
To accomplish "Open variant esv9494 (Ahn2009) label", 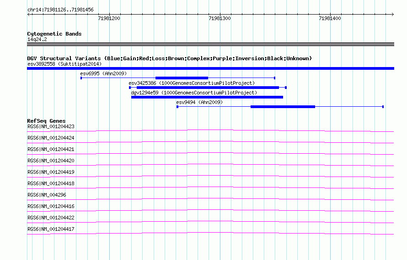I will point(199,102).
